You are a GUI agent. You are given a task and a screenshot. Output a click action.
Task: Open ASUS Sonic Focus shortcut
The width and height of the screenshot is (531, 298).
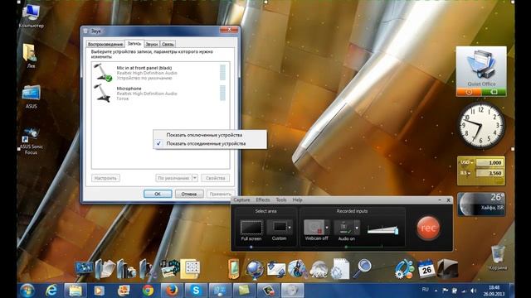[31, 142]
